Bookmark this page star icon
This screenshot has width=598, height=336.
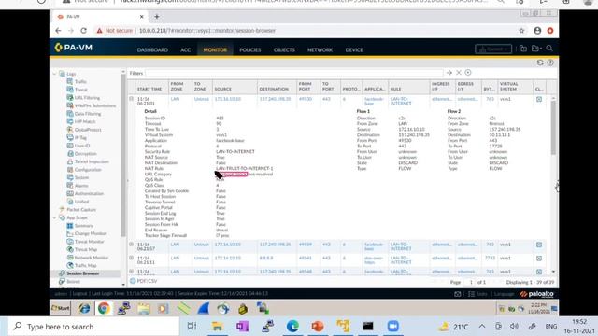point(521,31)
